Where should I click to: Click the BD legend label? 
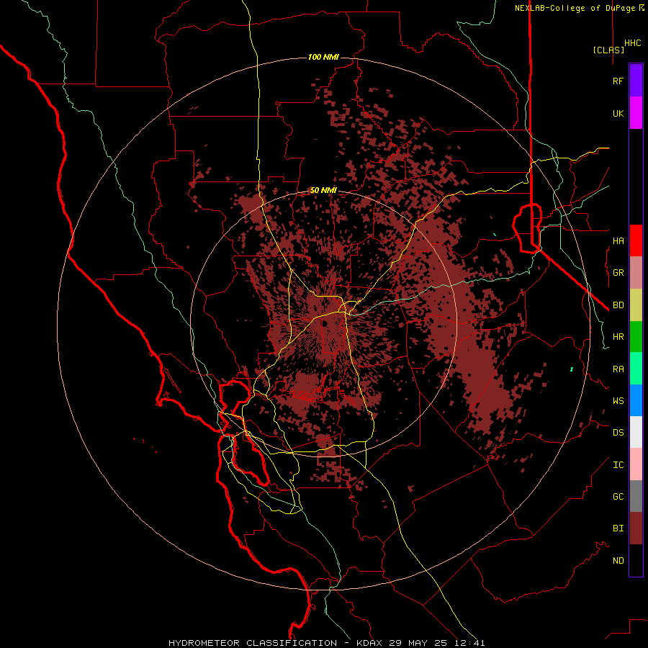coord(618,305)
